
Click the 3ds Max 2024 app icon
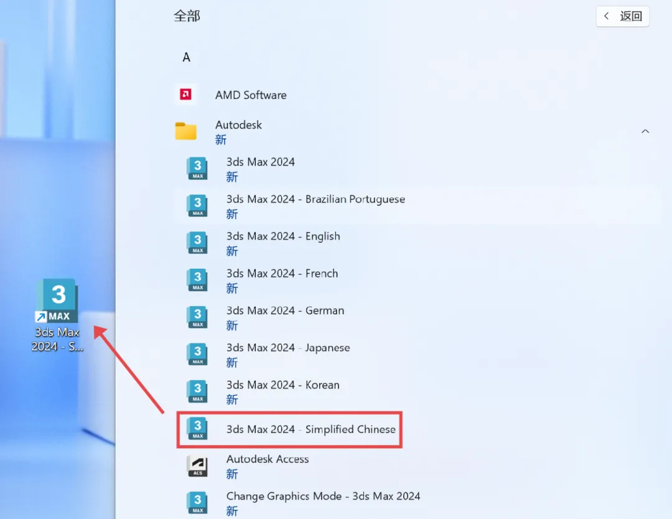(197, 169)
